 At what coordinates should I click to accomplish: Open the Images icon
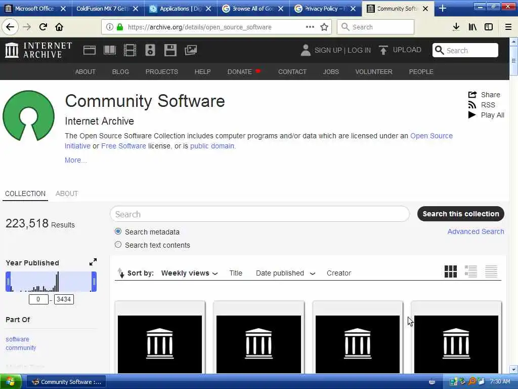tap(191, 50)
